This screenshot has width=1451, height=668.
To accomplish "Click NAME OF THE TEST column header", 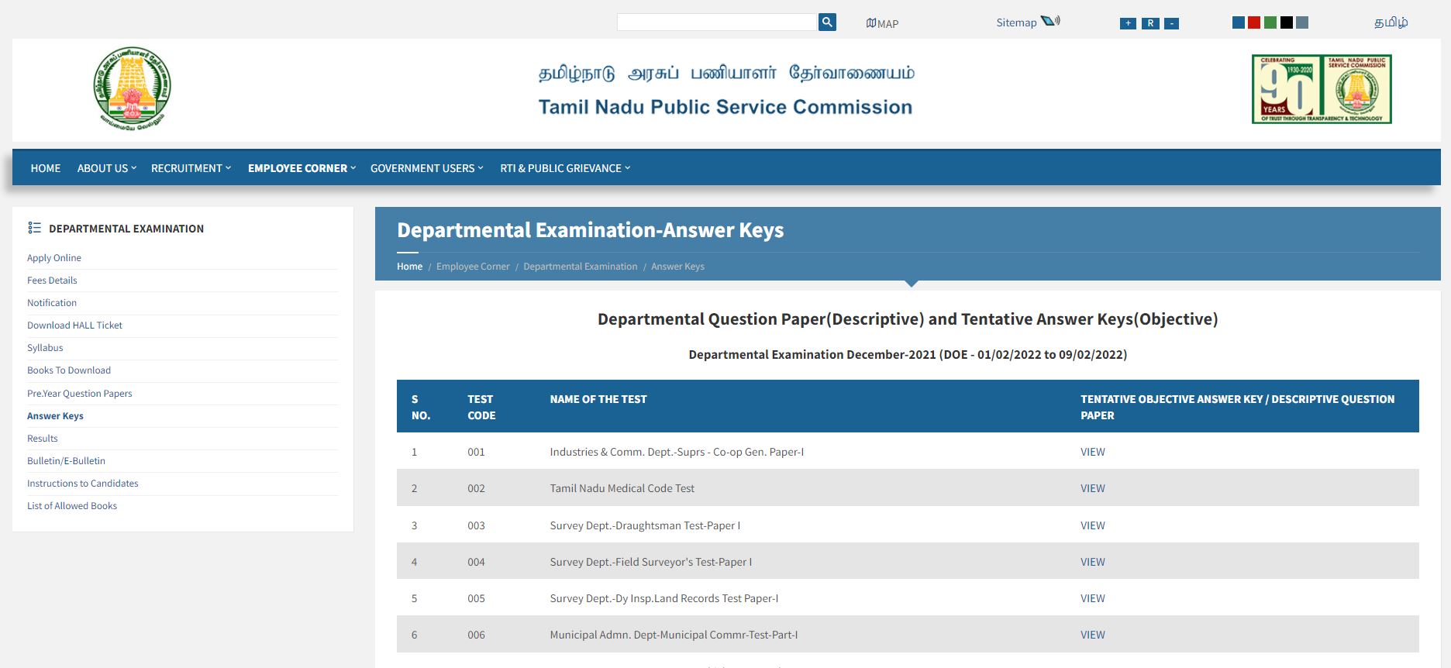I will coord(598,399).
